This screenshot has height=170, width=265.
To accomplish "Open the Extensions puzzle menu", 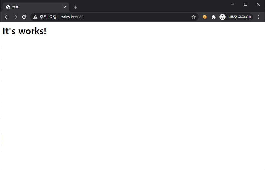I will tap(214, 17).
